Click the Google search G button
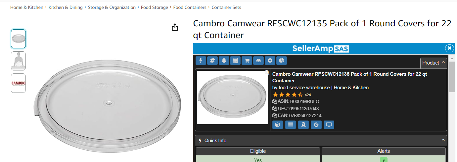Viewport: 457px width, 162px height. tap(316, 125)
